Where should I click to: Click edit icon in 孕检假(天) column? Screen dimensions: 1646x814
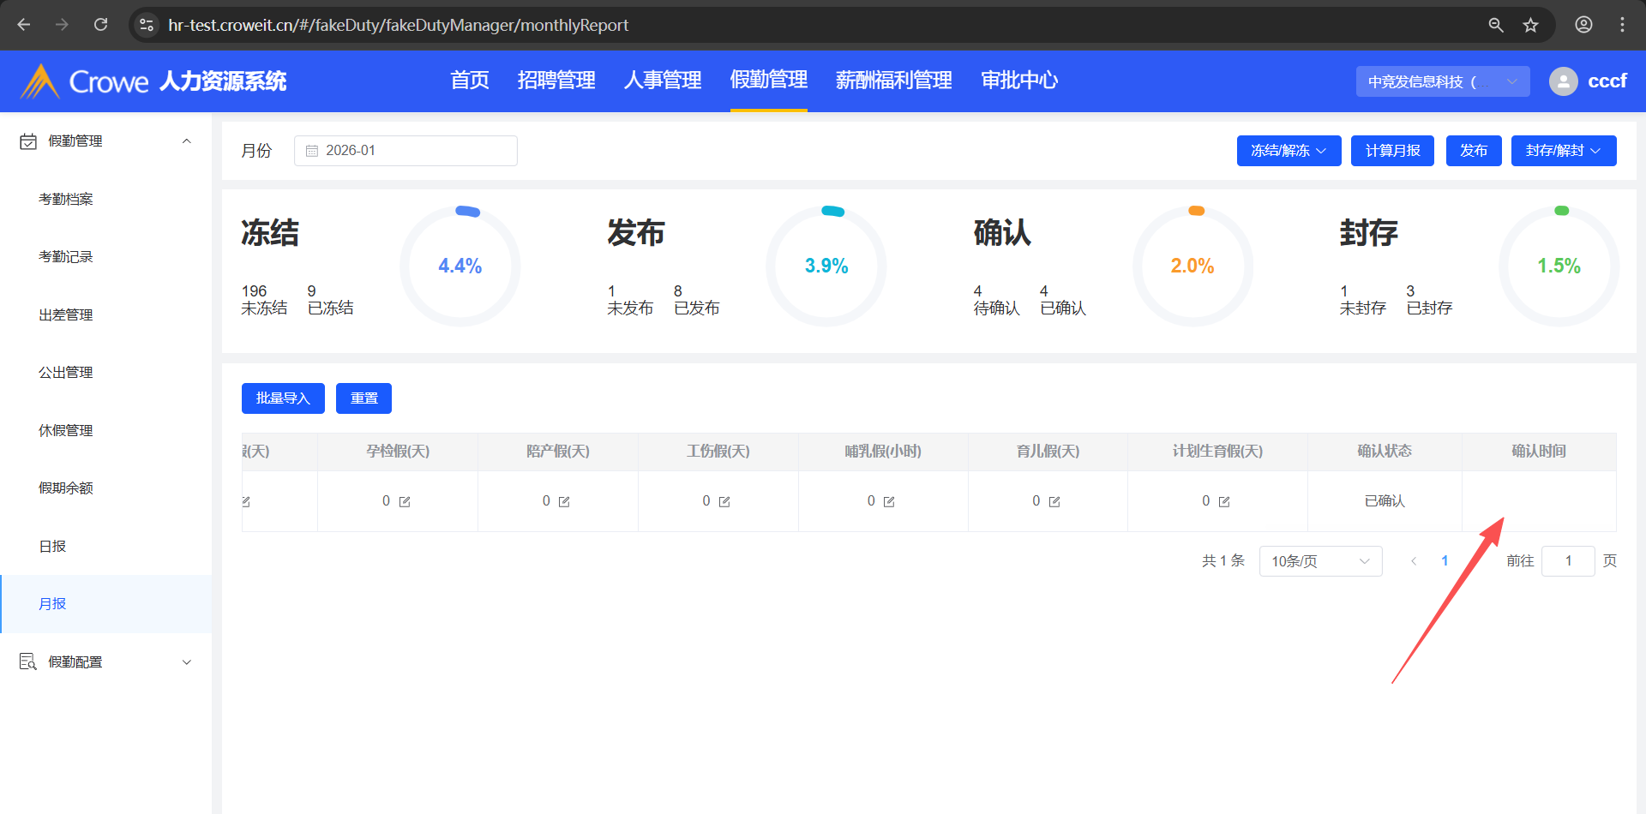pos(405,502)
